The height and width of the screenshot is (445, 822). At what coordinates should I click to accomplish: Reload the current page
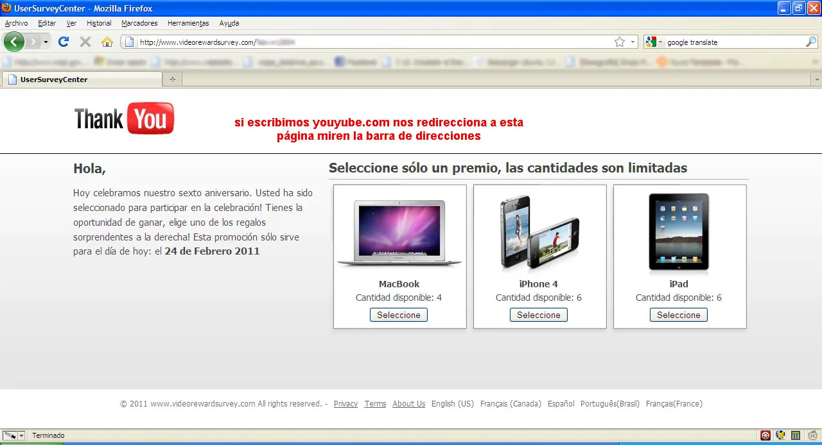tap(63, 42)
